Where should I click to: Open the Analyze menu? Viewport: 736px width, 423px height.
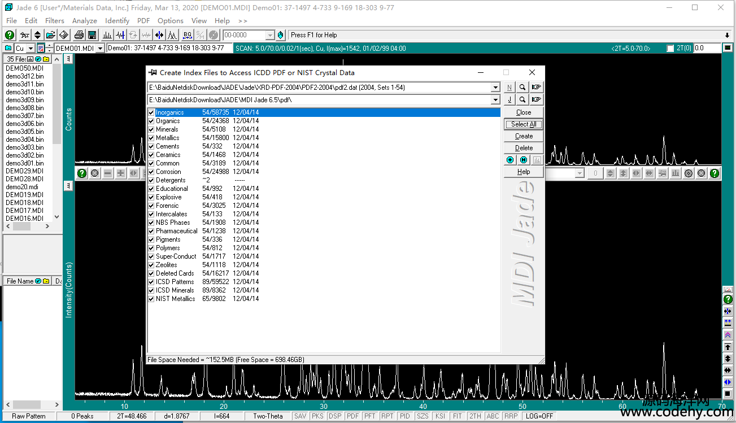pyautogui.click(x=85, y=21)
